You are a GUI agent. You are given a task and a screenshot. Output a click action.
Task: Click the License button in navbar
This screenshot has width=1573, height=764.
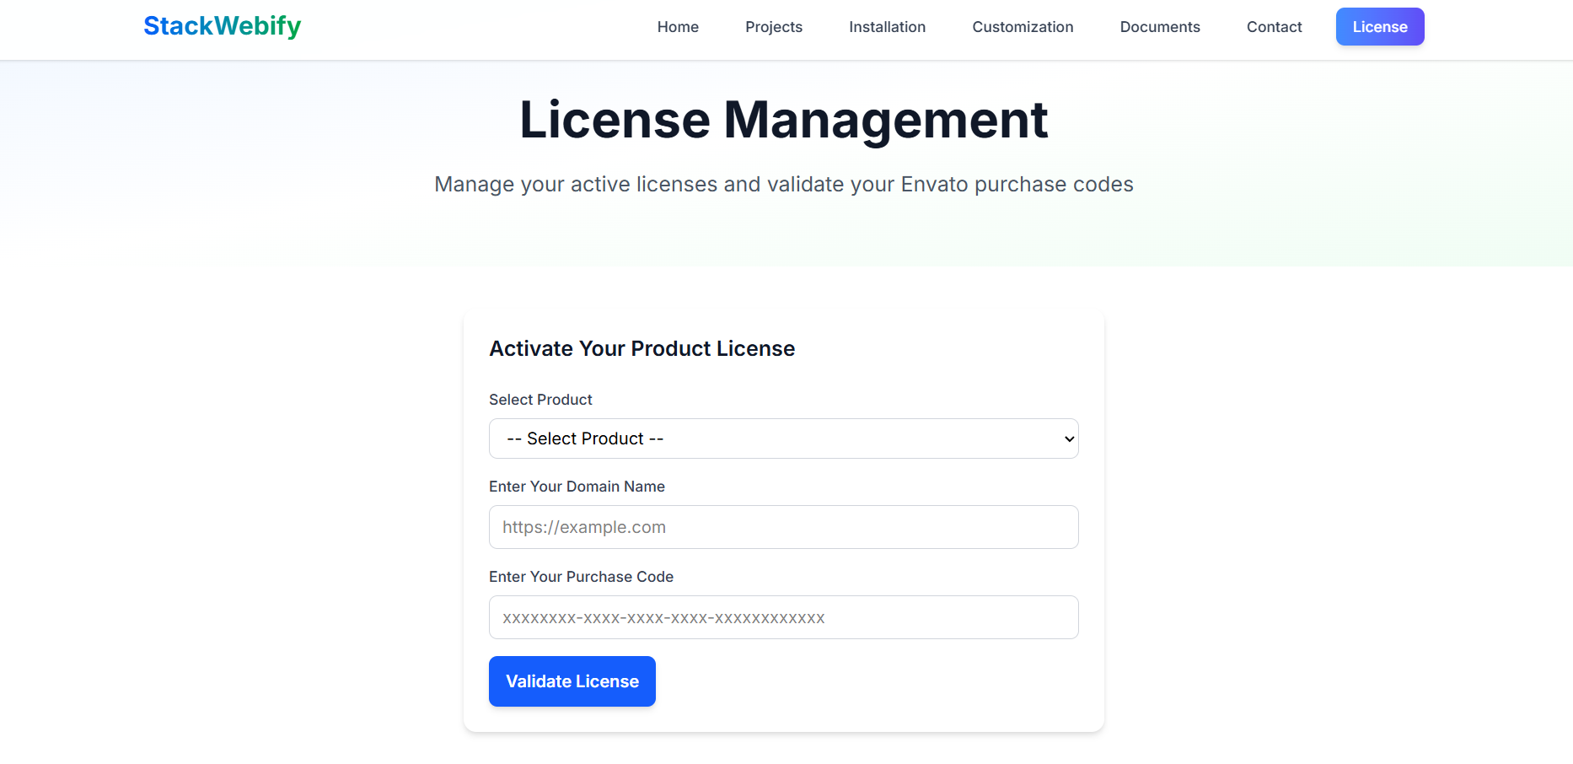(x=1379, y=27)
